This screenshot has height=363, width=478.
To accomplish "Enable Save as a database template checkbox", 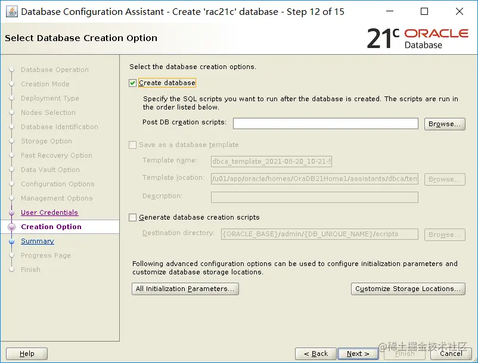I will point(132,145).
